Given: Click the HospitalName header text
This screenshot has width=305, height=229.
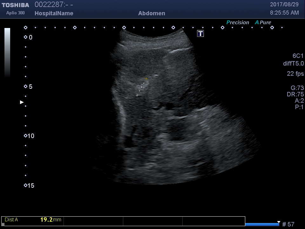Looking at the screenshot, I should [x=54, y=13].
